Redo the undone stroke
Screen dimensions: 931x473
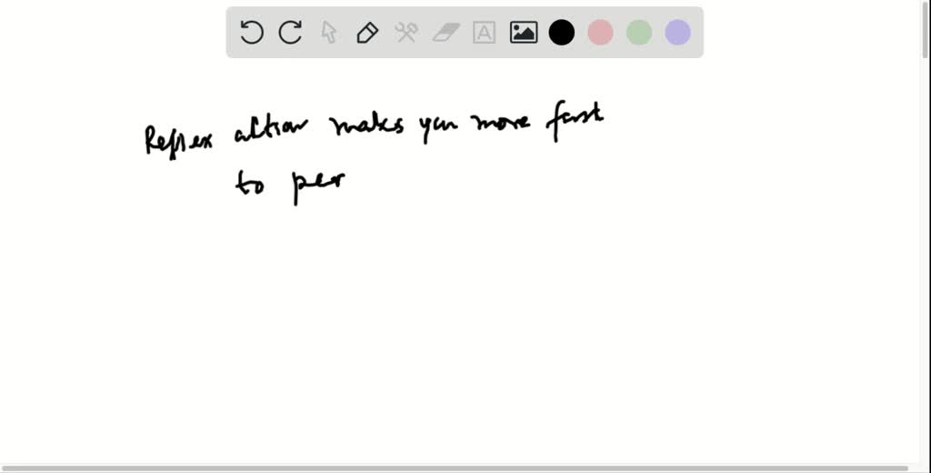290,33
